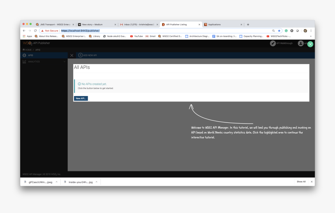Close the New story - Medium tab
This screenshot has width=335, height=213.
click(115, 24)
